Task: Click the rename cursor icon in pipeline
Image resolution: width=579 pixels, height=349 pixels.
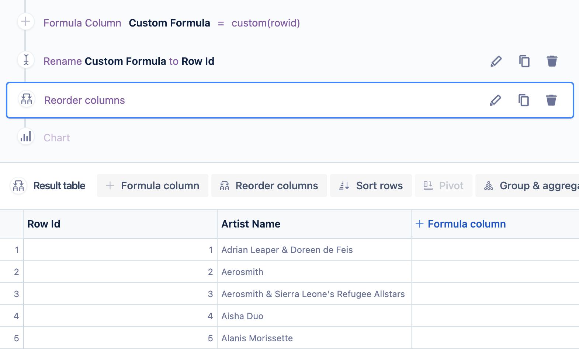Action: 26,60
